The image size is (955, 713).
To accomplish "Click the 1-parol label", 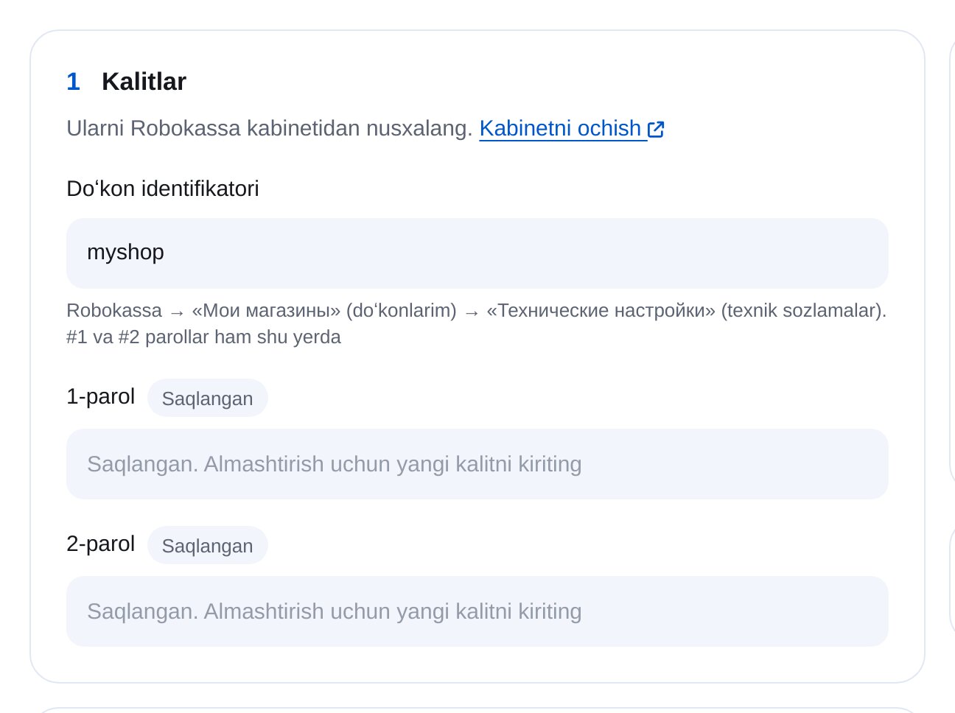I will click(x=100, y=396).
